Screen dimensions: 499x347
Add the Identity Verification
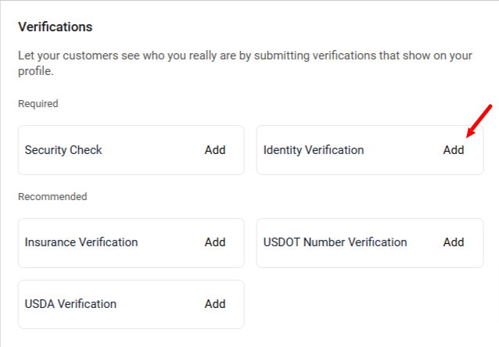[x=454, y=150]
